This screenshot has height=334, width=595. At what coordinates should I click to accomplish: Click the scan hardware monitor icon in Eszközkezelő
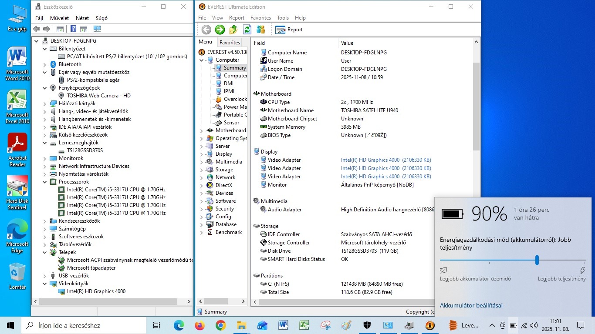click(97, 29)
